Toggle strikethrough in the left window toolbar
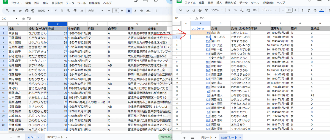Screen dimensions: 330x140 142,11
